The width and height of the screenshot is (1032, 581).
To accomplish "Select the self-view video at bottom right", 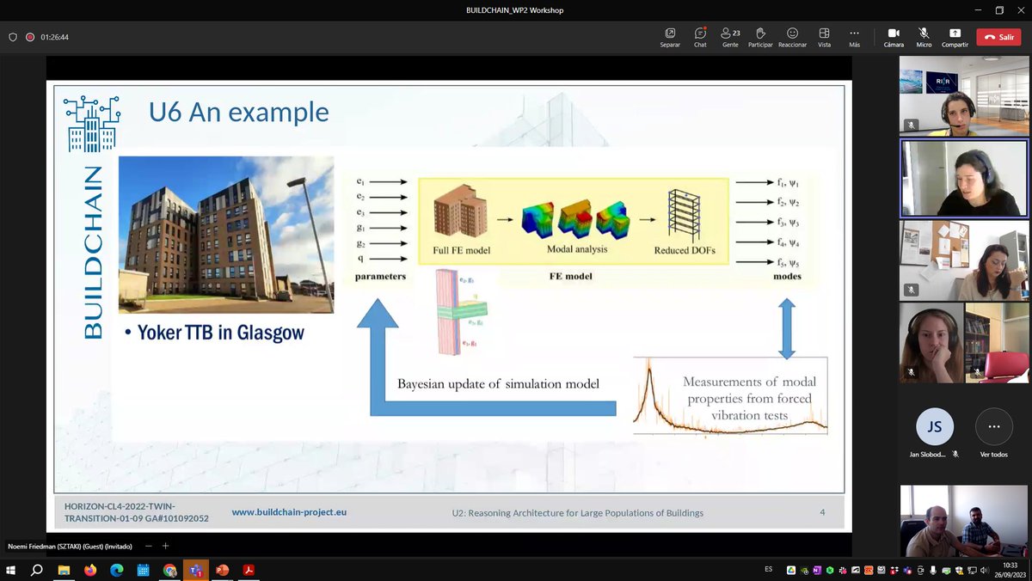I will tap(963, 521).
